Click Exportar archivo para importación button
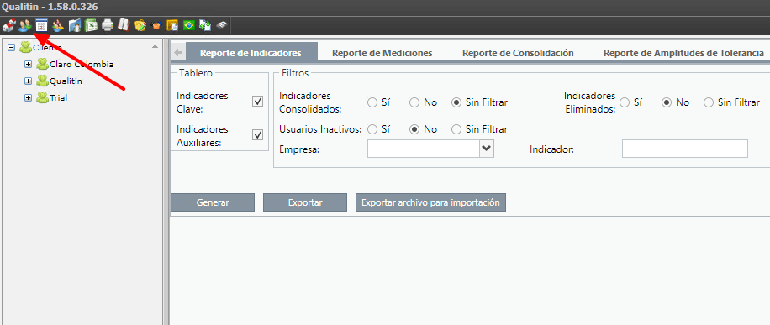 click(x=430, y=202)
